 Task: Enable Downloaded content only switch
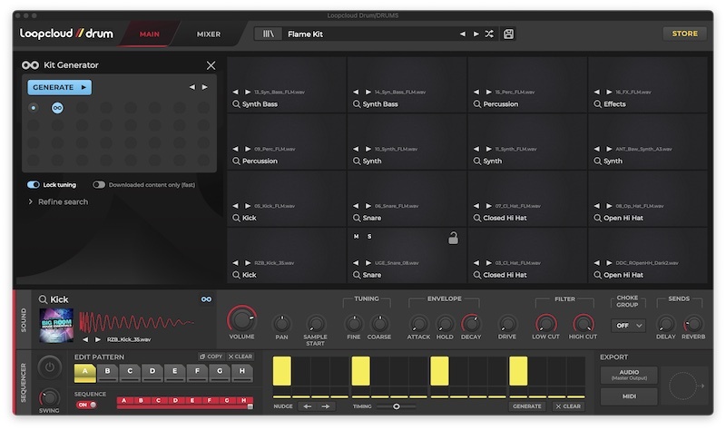(99, 184)
